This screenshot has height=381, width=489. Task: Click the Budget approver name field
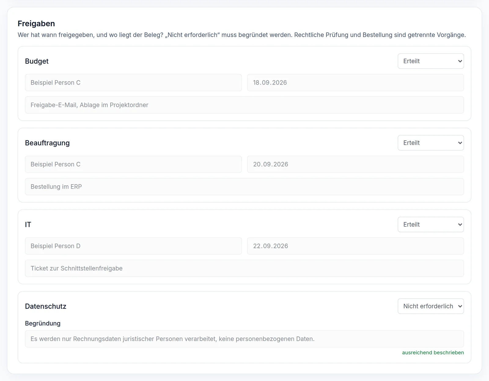(133, 83)
